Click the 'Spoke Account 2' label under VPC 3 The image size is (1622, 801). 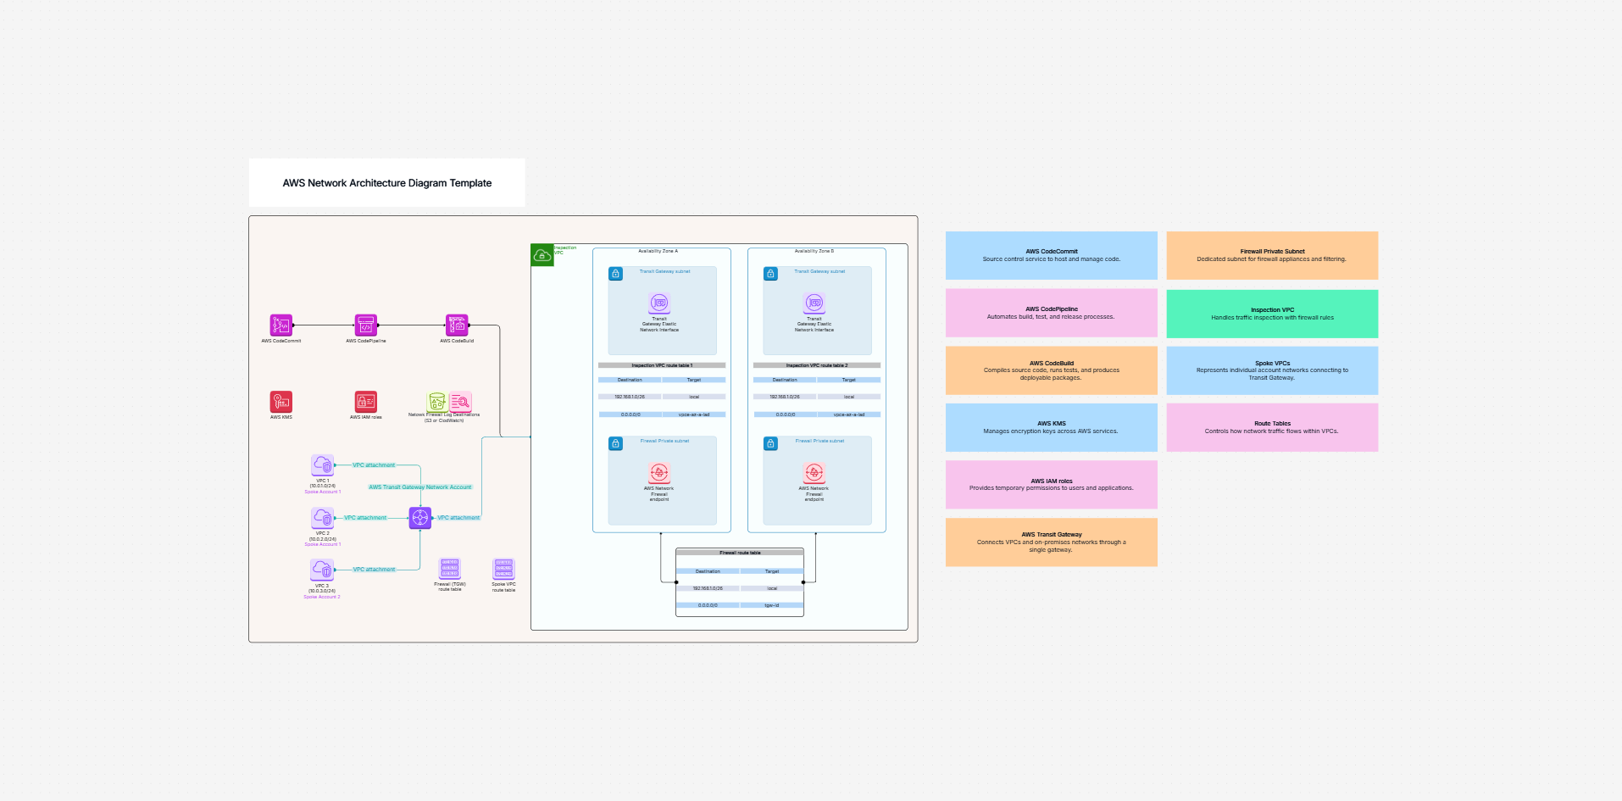(322, 598)
